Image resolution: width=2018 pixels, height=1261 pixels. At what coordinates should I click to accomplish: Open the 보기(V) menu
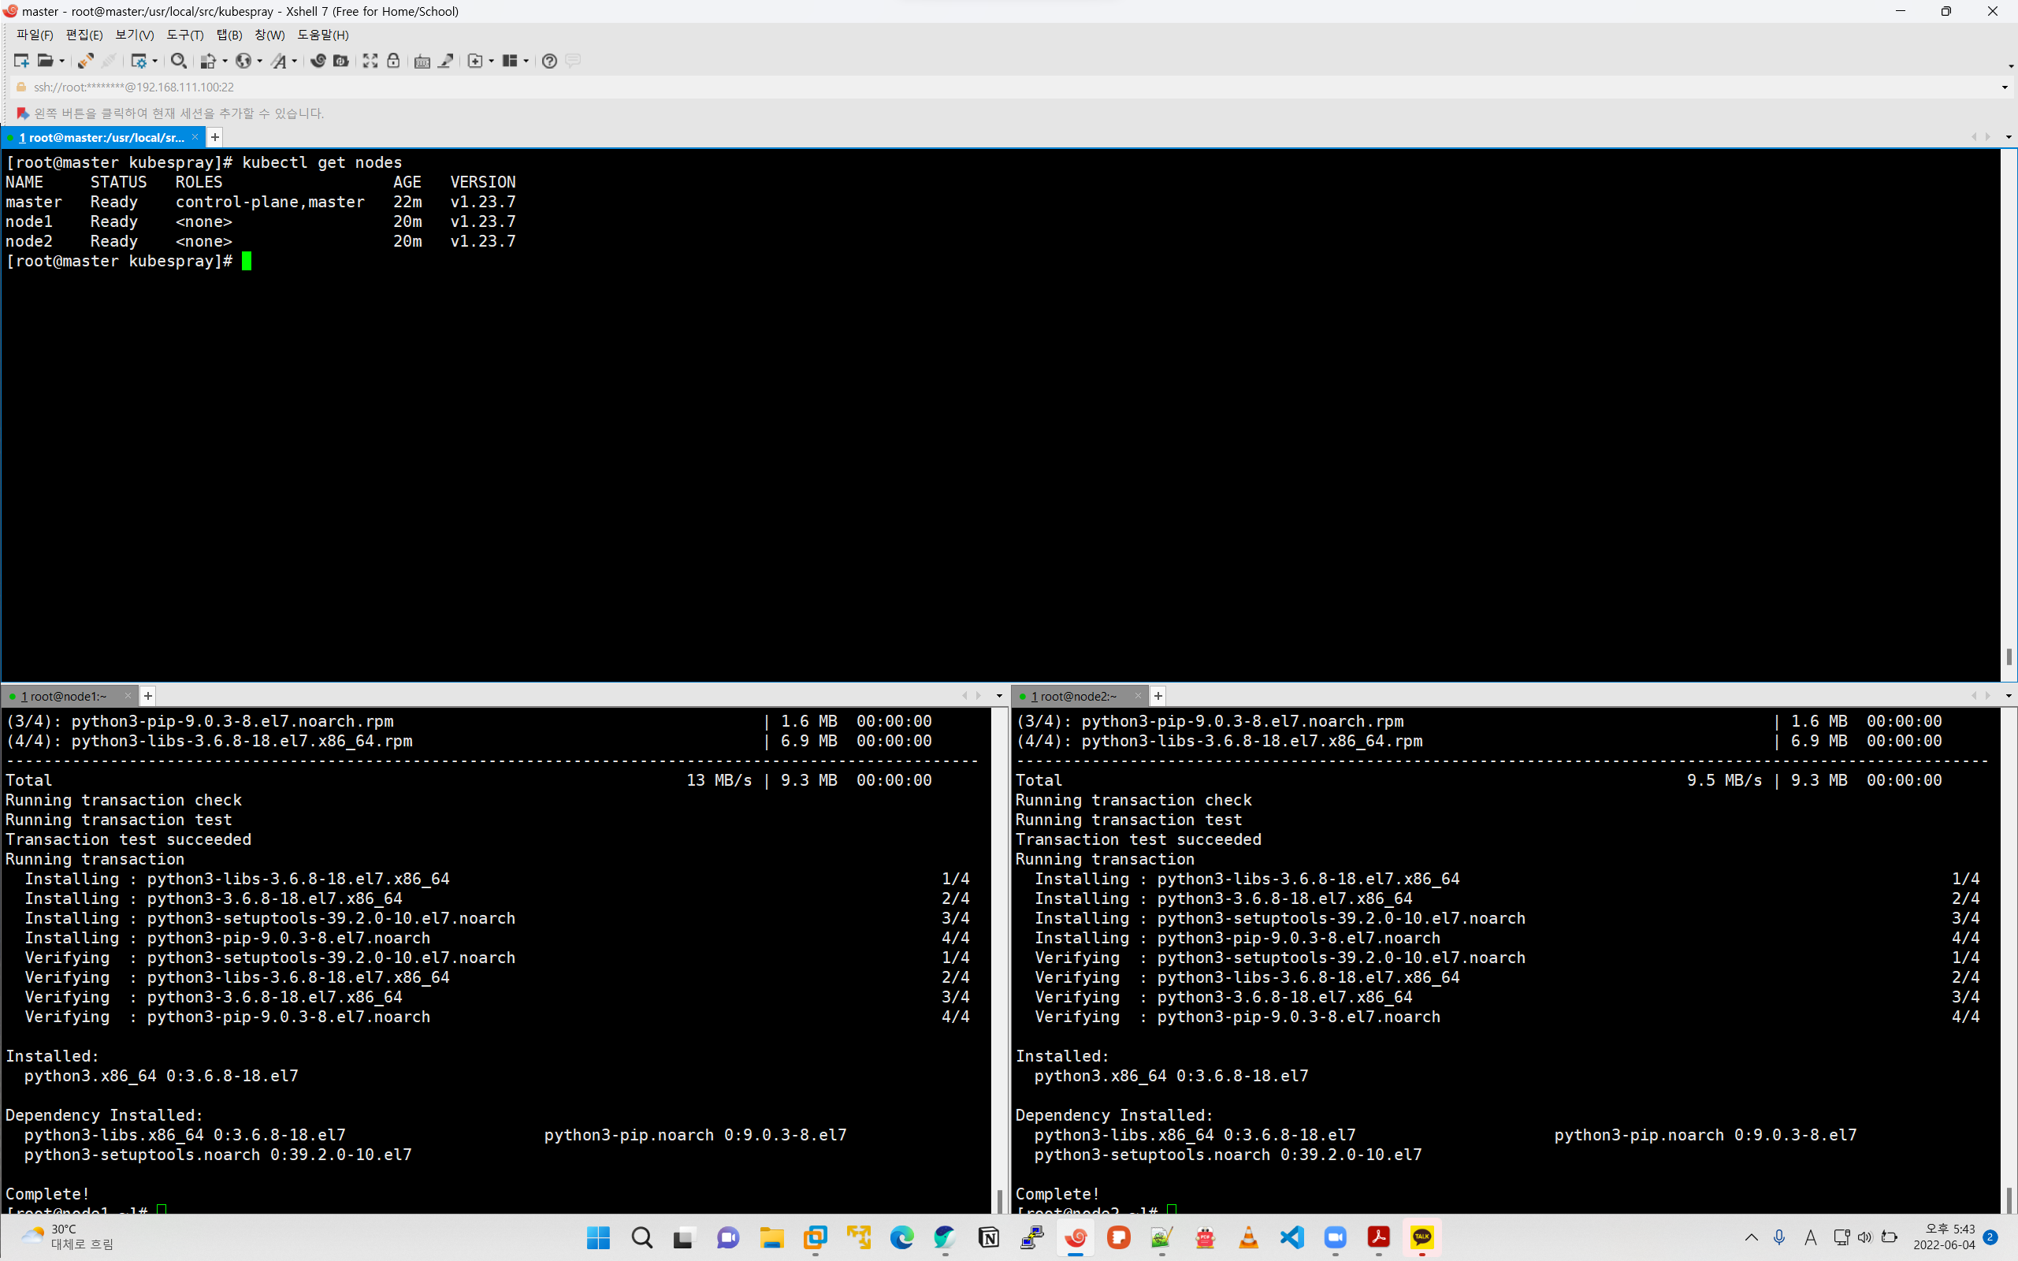(x=134, y=35)
